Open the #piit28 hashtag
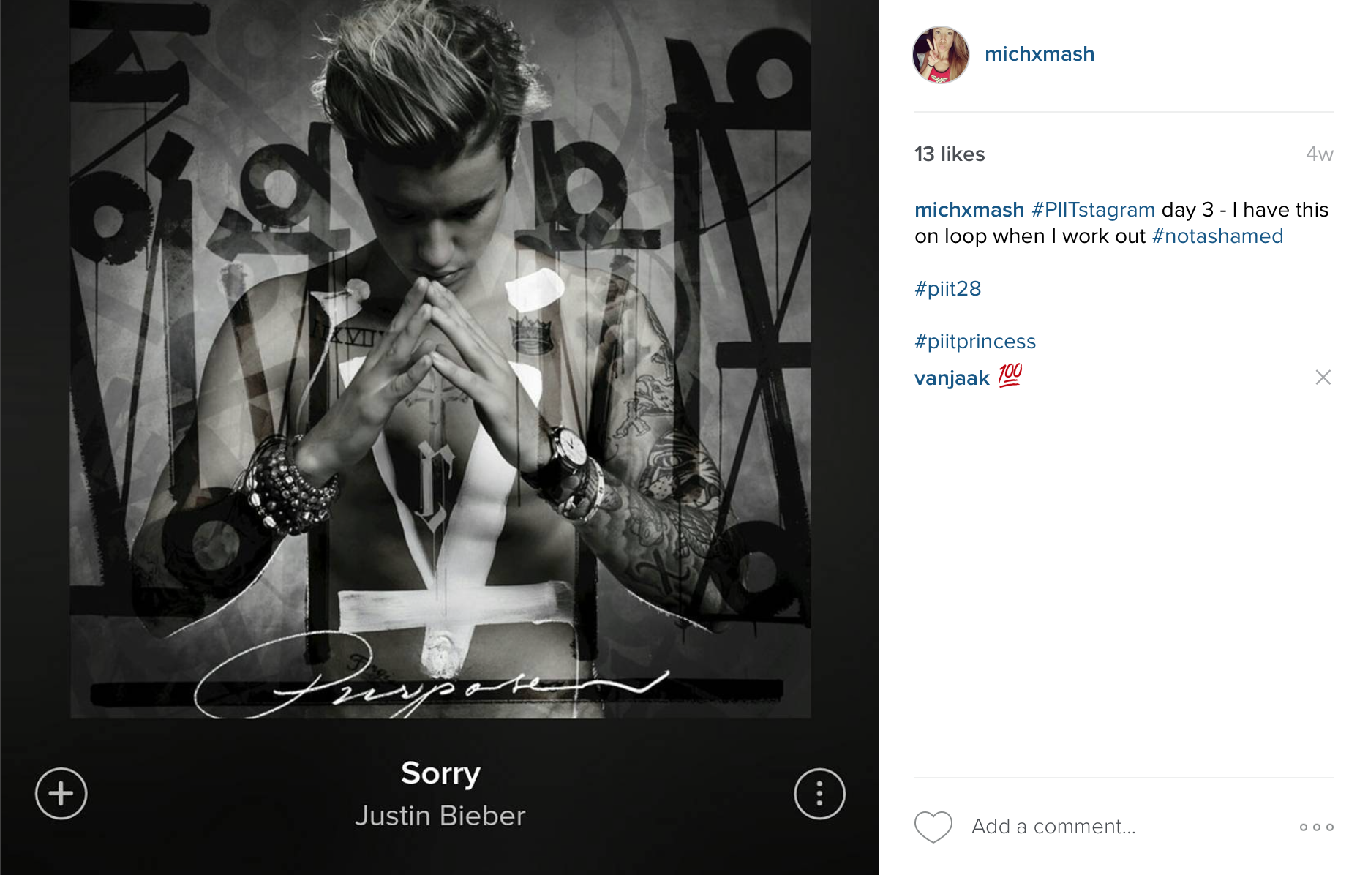 pyautogui.click(x=947, y=289)
